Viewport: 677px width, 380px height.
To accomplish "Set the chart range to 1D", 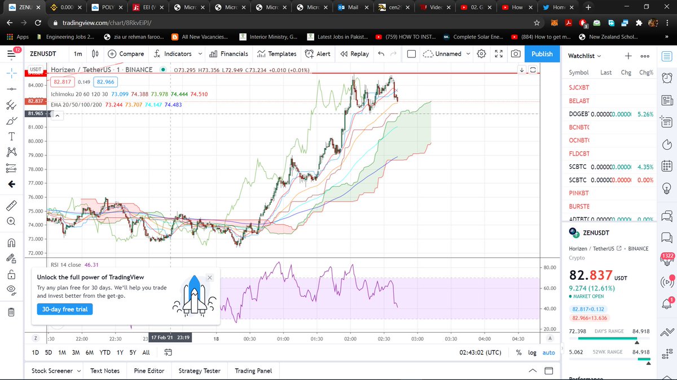I will (x=36, y=352).
